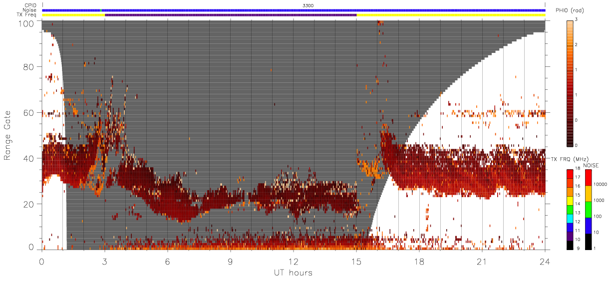Pick the cyan 12-13 MHz swatch
This screenshot has height=283, width=613.
click(570, 219)
